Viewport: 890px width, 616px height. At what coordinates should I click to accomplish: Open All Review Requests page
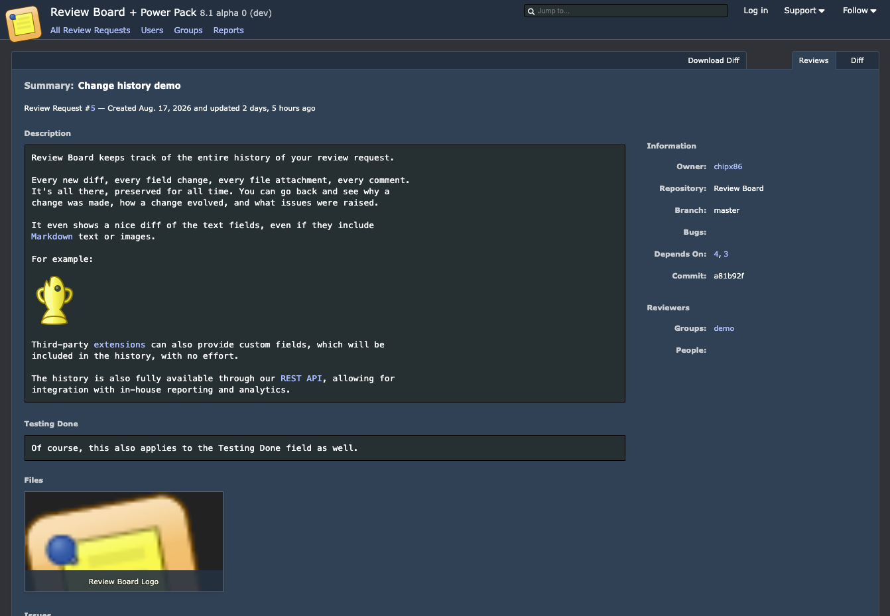(90, 31)
